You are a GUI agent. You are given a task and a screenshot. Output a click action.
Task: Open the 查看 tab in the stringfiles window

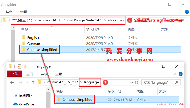coord(23,12)
